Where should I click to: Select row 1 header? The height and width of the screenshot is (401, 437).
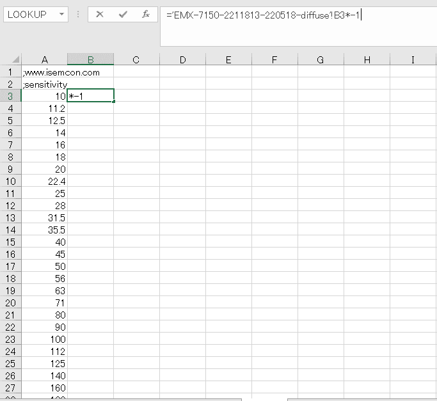[x=10, y=72]
